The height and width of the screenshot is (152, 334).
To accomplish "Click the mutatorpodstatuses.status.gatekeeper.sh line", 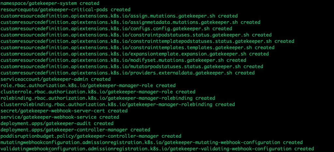I will click(x=132, y=67).
